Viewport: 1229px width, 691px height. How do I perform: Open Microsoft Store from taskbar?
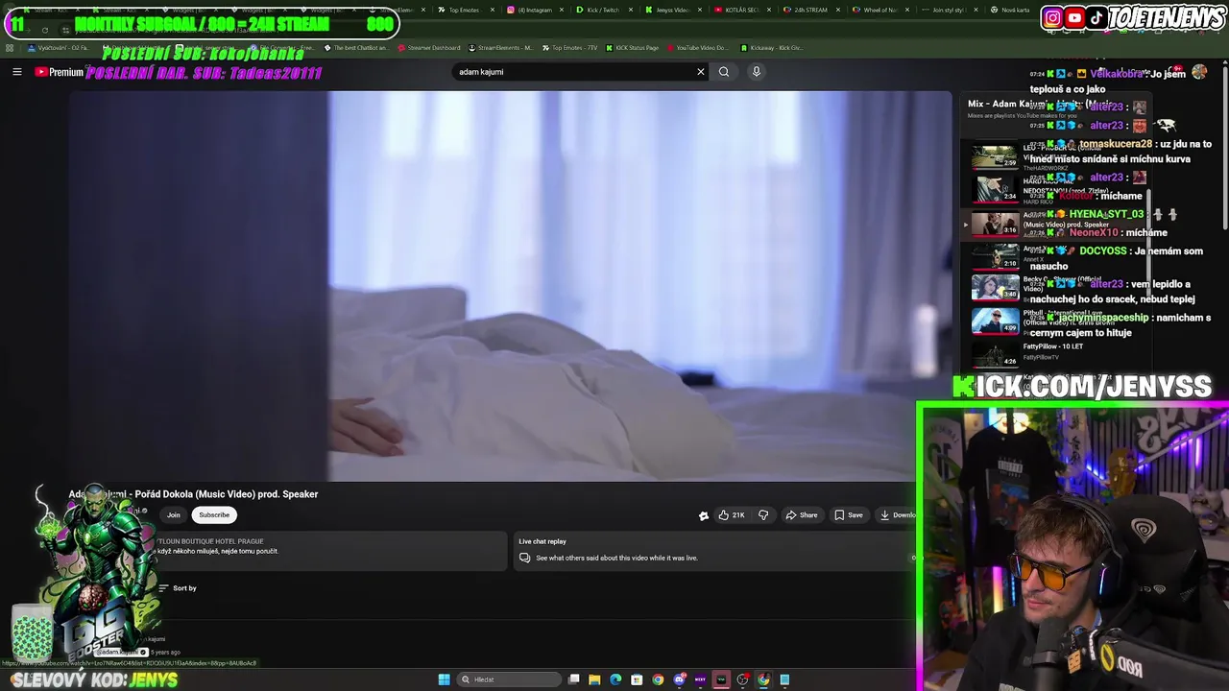click(x=637, y=679)
